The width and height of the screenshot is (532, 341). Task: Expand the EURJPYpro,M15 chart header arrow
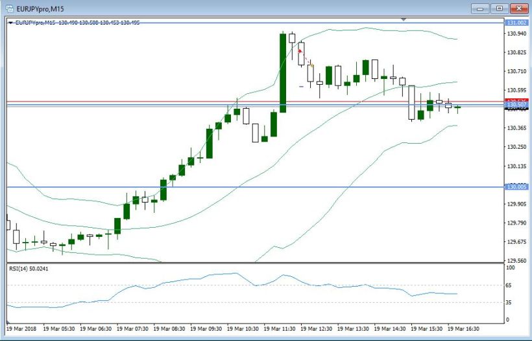tap(11, 23)
